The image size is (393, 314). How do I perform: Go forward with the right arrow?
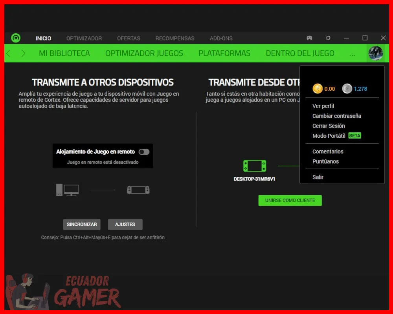(23, 53)
